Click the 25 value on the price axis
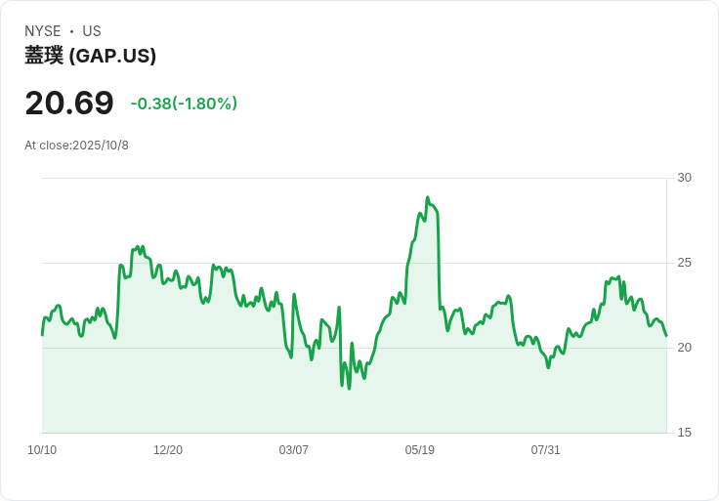The image size is (719, 501). point(684,263)
